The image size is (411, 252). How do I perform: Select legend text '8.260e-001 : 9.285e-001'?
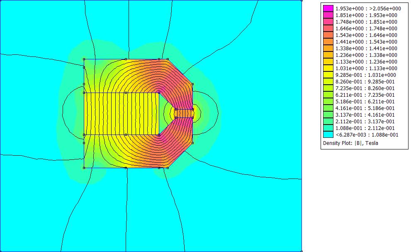365,82
